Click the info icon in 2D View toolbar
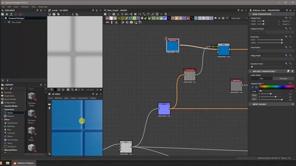Image resolution: width=296 pixels, height=166 pixels. point(73,14)
